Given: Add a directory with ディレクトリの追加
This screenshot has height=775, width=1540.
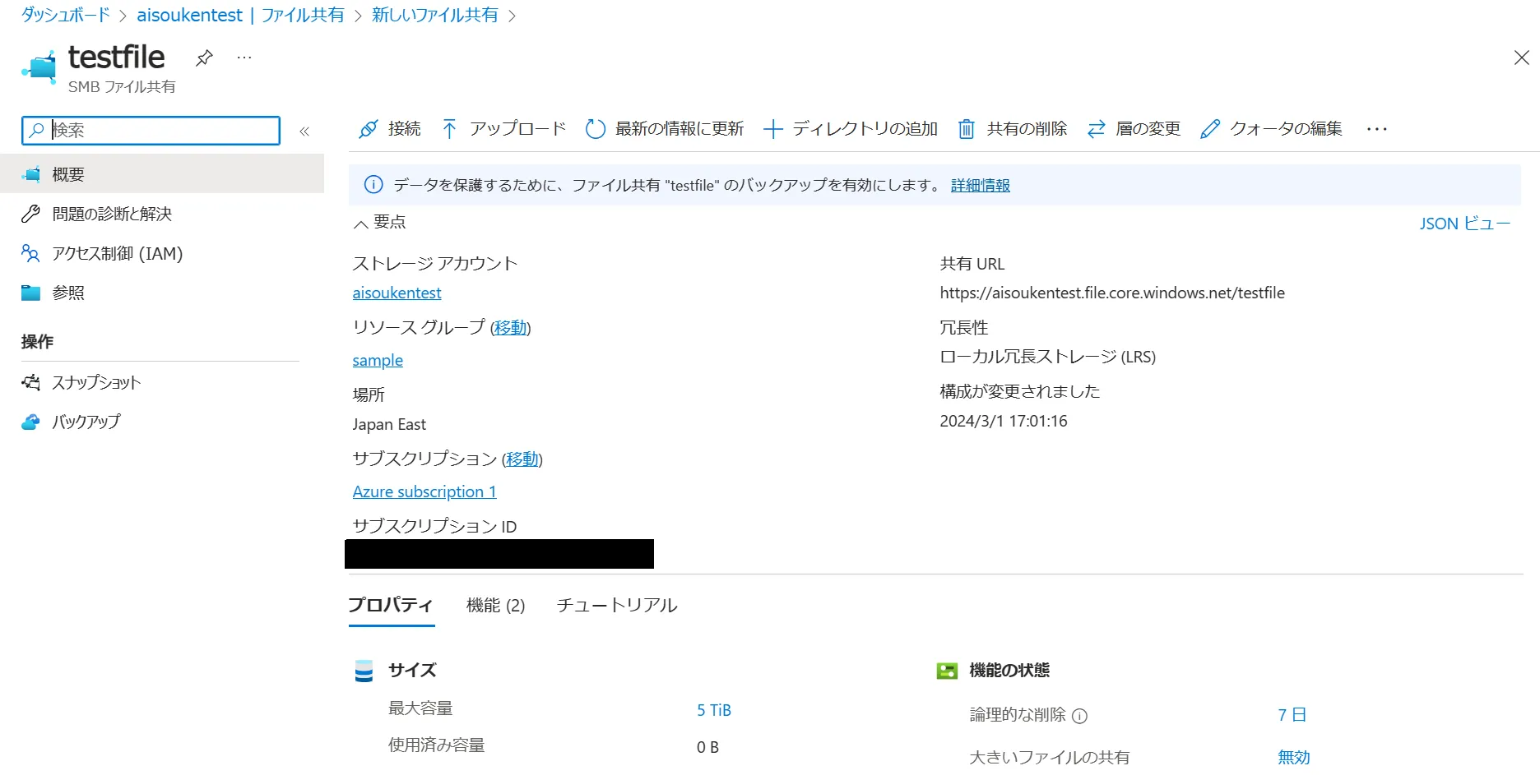Looking at the screenshot, I should click(851, 129).
